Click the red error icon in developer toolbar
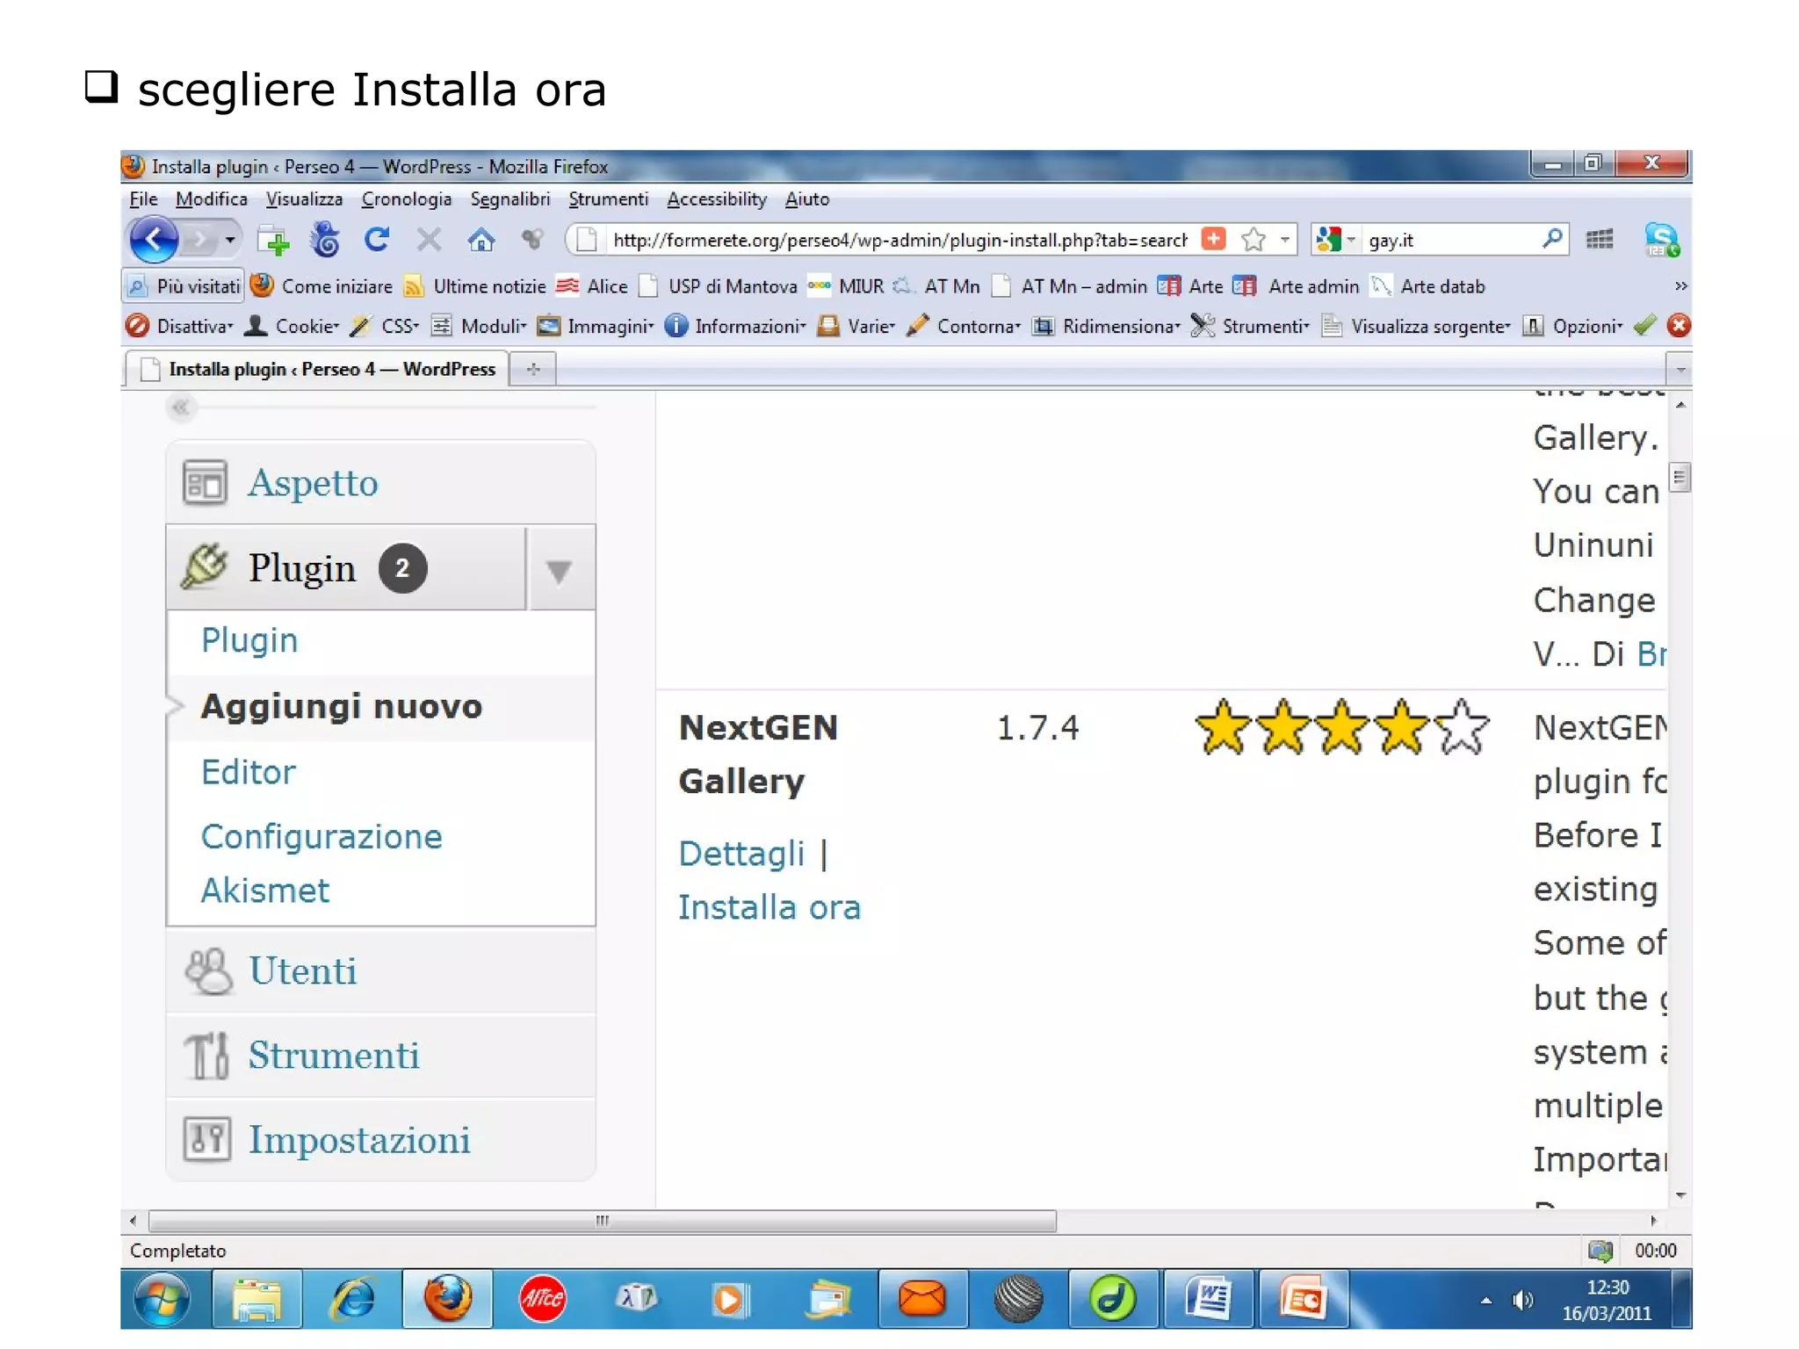1799x1349 pixels. click(1678, 326)
